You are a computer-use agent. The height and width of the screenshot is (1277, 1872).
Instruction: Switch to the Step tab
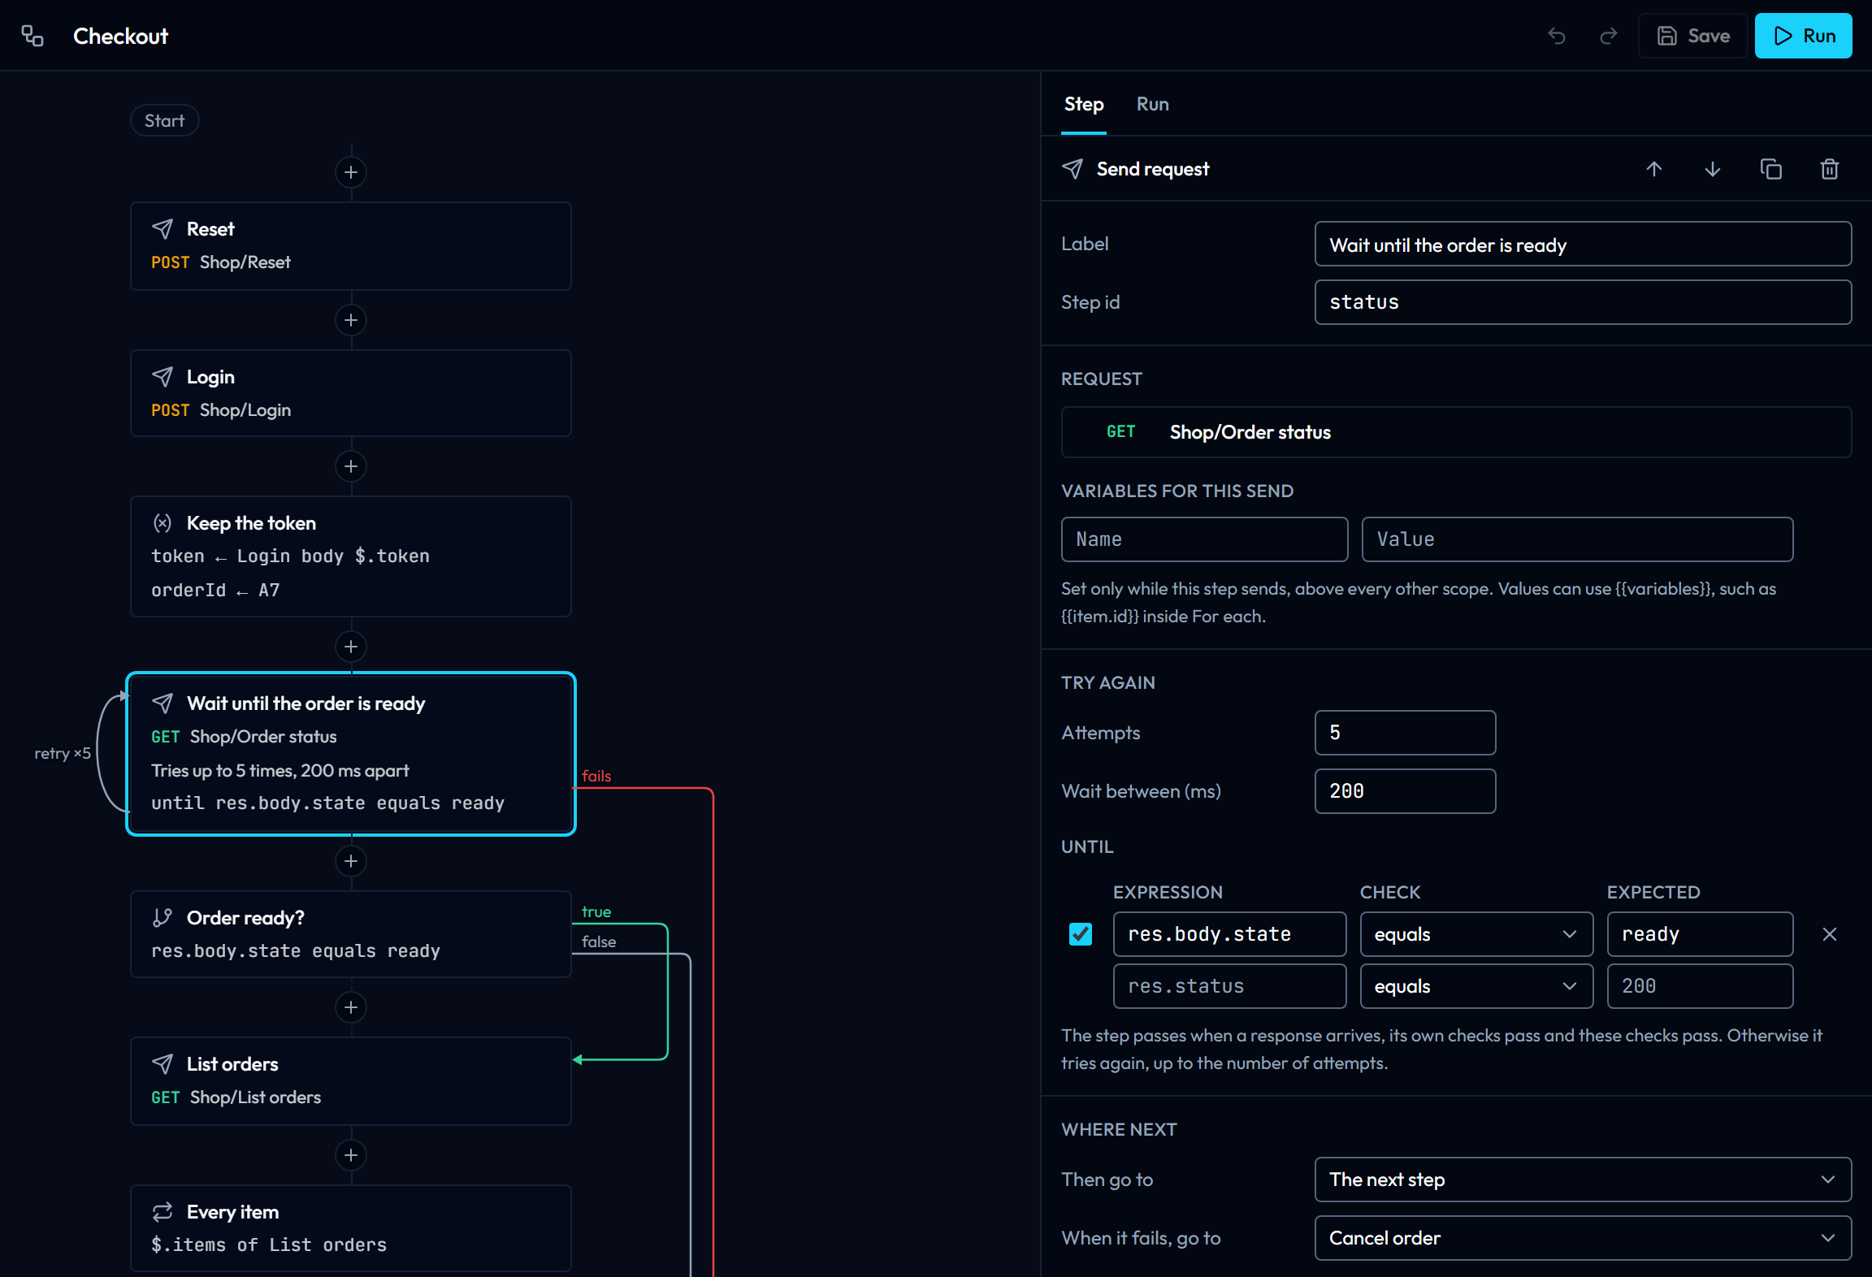point(1084,104)
